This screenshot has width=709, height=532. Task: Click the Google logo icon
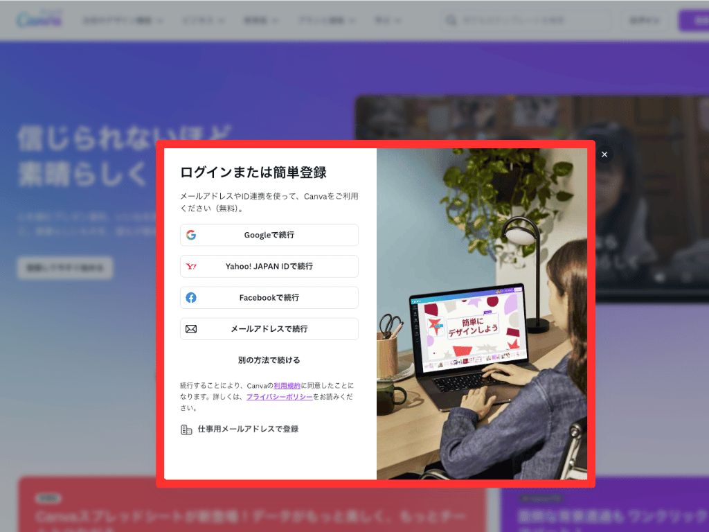[191, 235]
